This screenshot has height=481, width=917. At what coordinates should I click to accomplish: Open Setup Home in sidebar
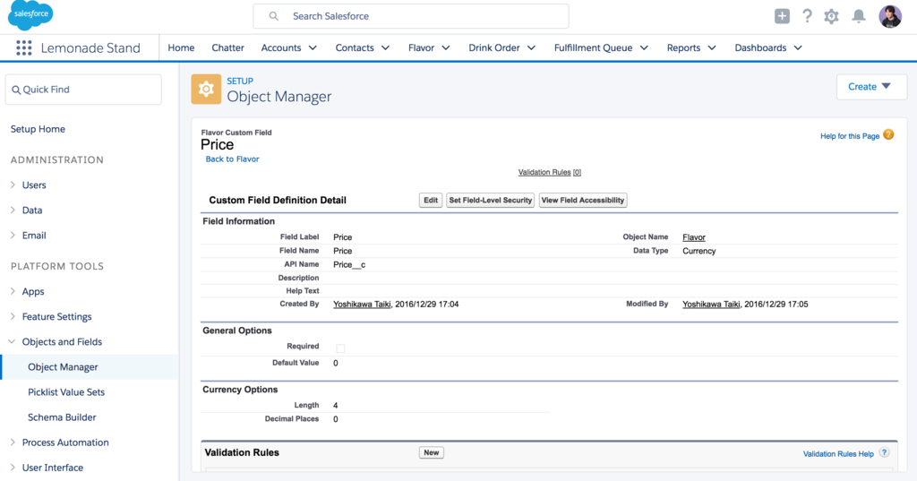38,129
